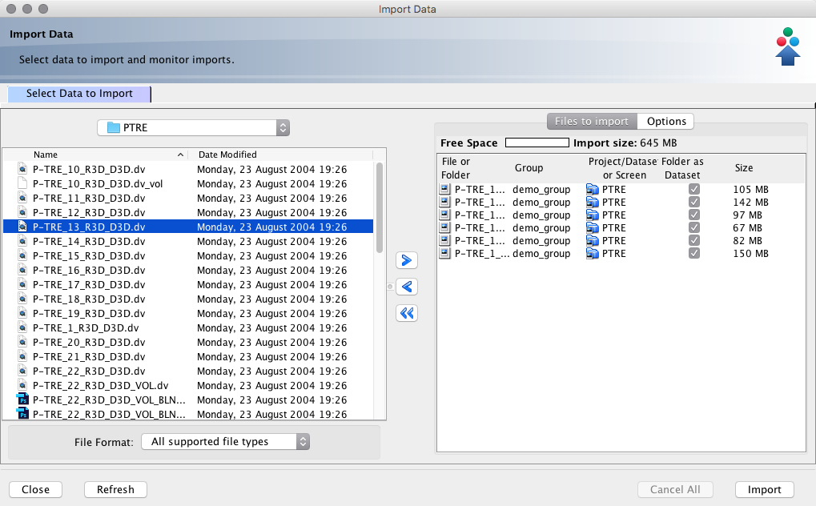This screenshot has width=816, height=506.
Task: Click the file icon beside P-TRE_10_R3D_D3D.dv
Action: point(23,169)
